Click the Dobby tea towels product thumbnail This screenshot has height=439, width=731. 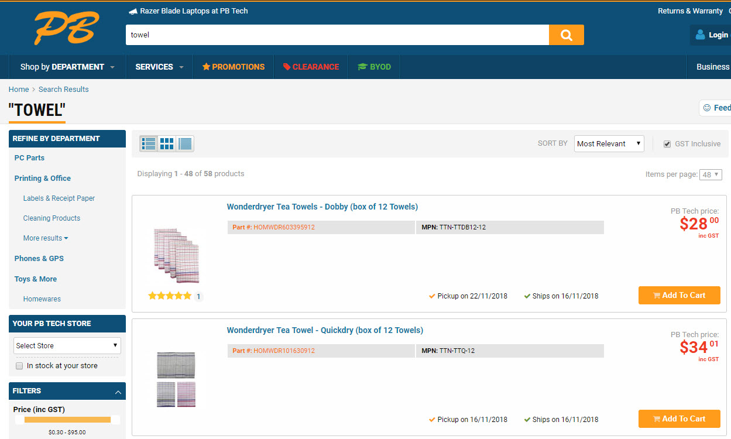click(x=177, y=255)
